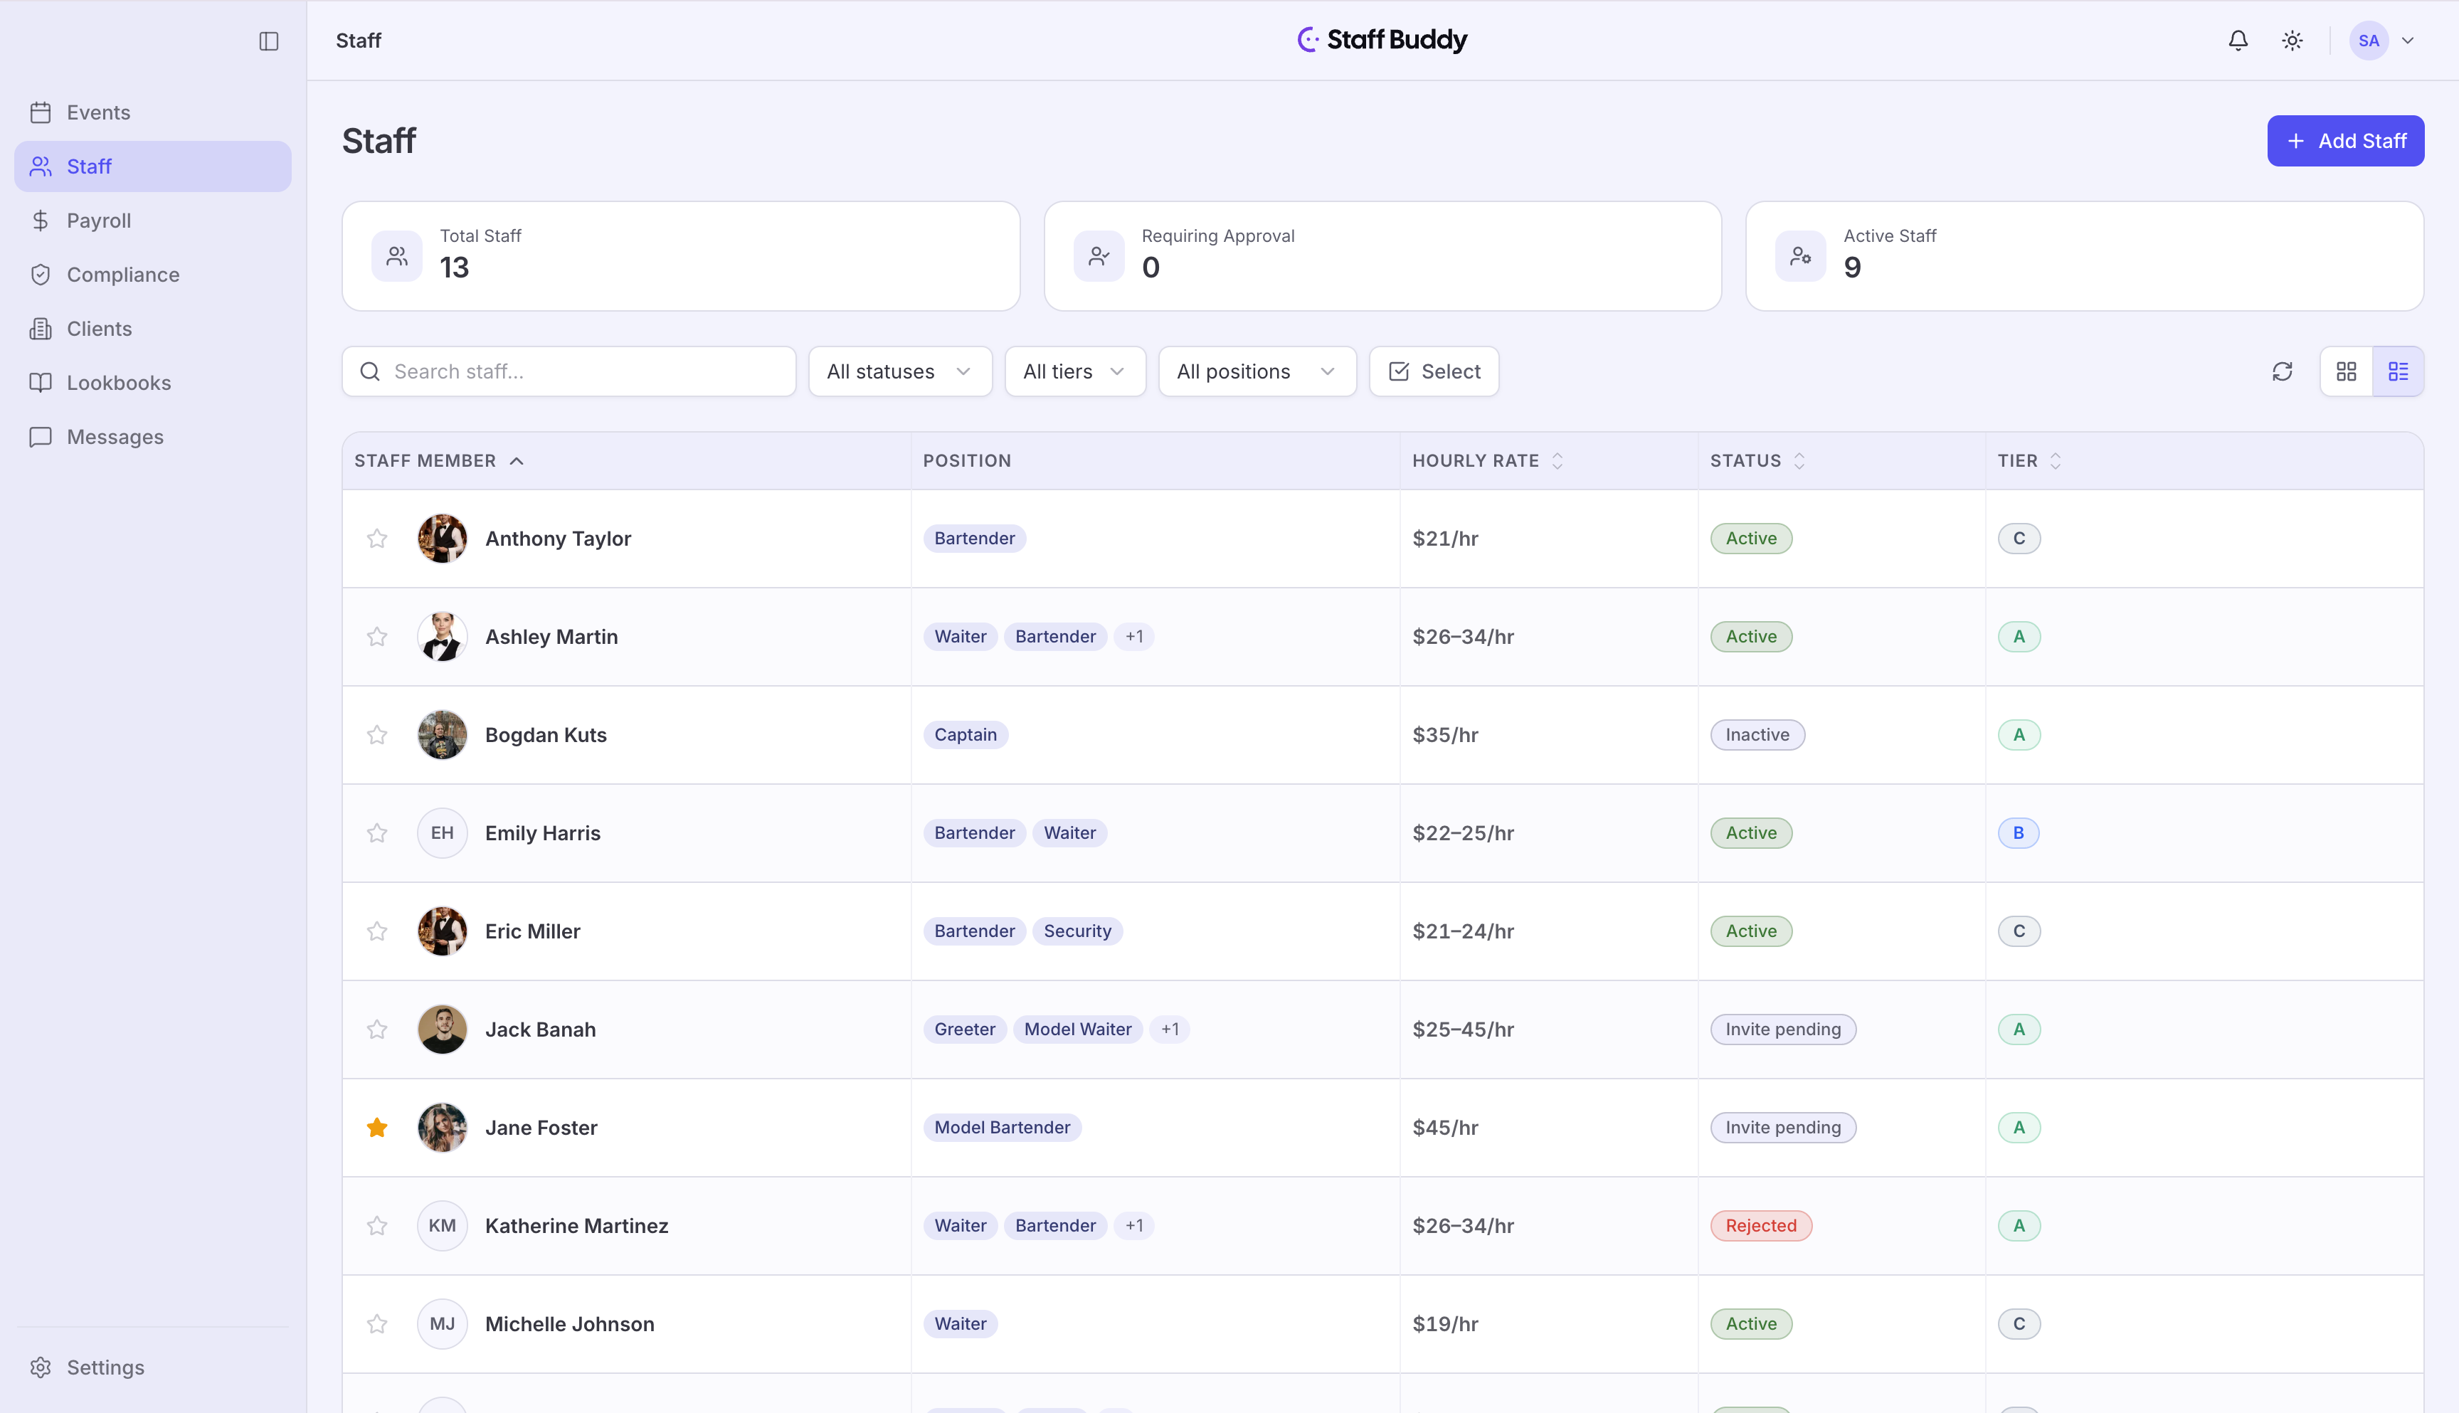Favorite Michelle Johnson with the star
The height and width of the screenshot is (1413, 2459).
[378, 1324]
